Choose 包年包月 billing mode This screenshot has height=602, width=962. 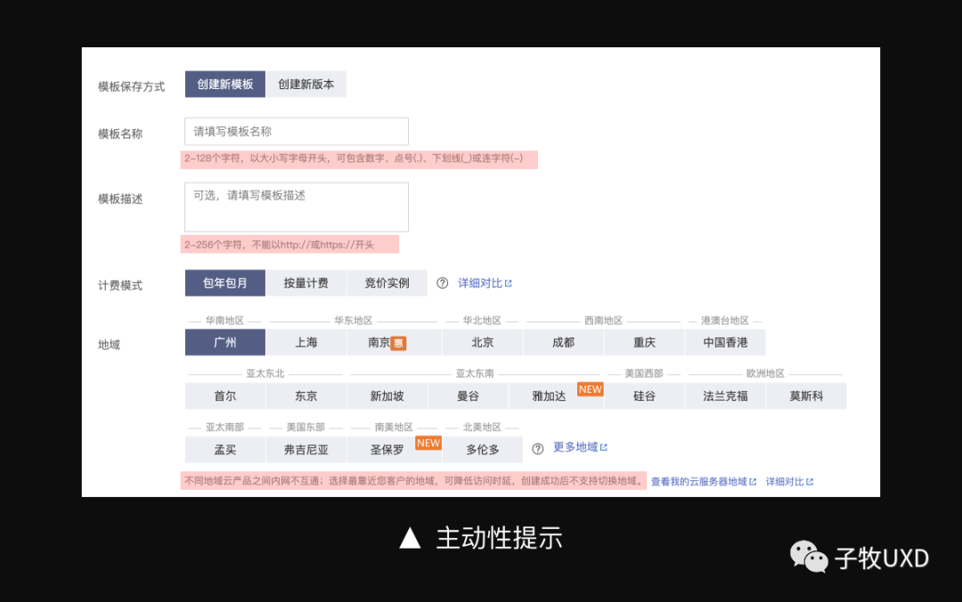[x=225, y=283]
